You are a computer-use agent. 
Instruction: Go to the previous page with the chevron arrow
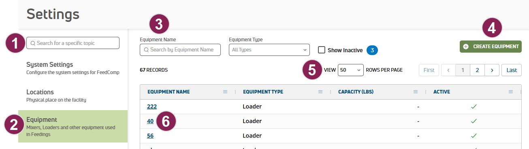pos(448,70)
